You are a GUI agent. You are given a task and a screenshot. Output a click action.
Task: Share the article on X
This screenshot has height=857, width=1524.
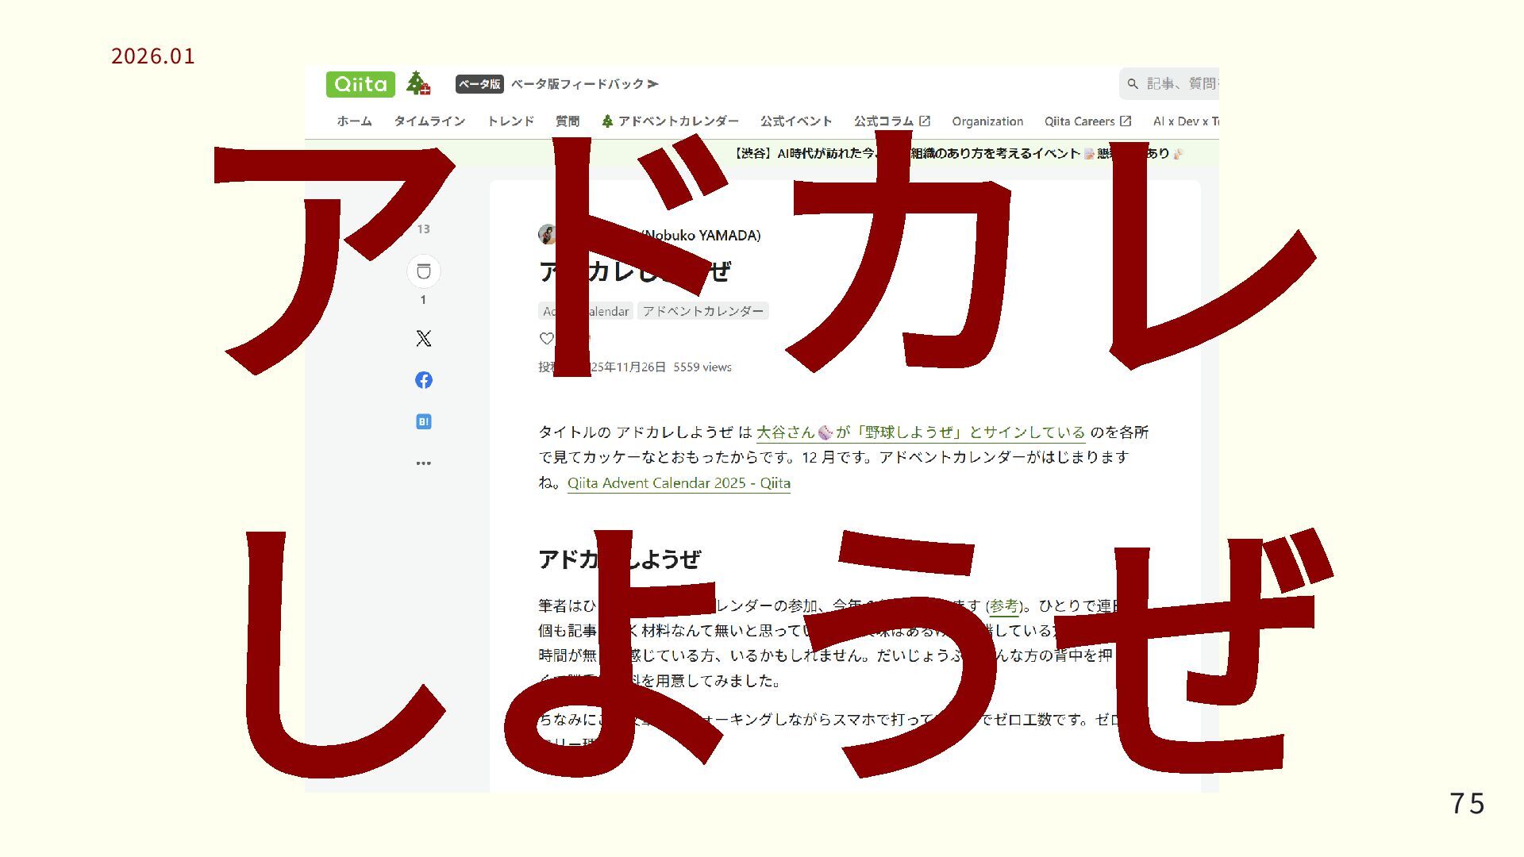click(x=424, y=339)
